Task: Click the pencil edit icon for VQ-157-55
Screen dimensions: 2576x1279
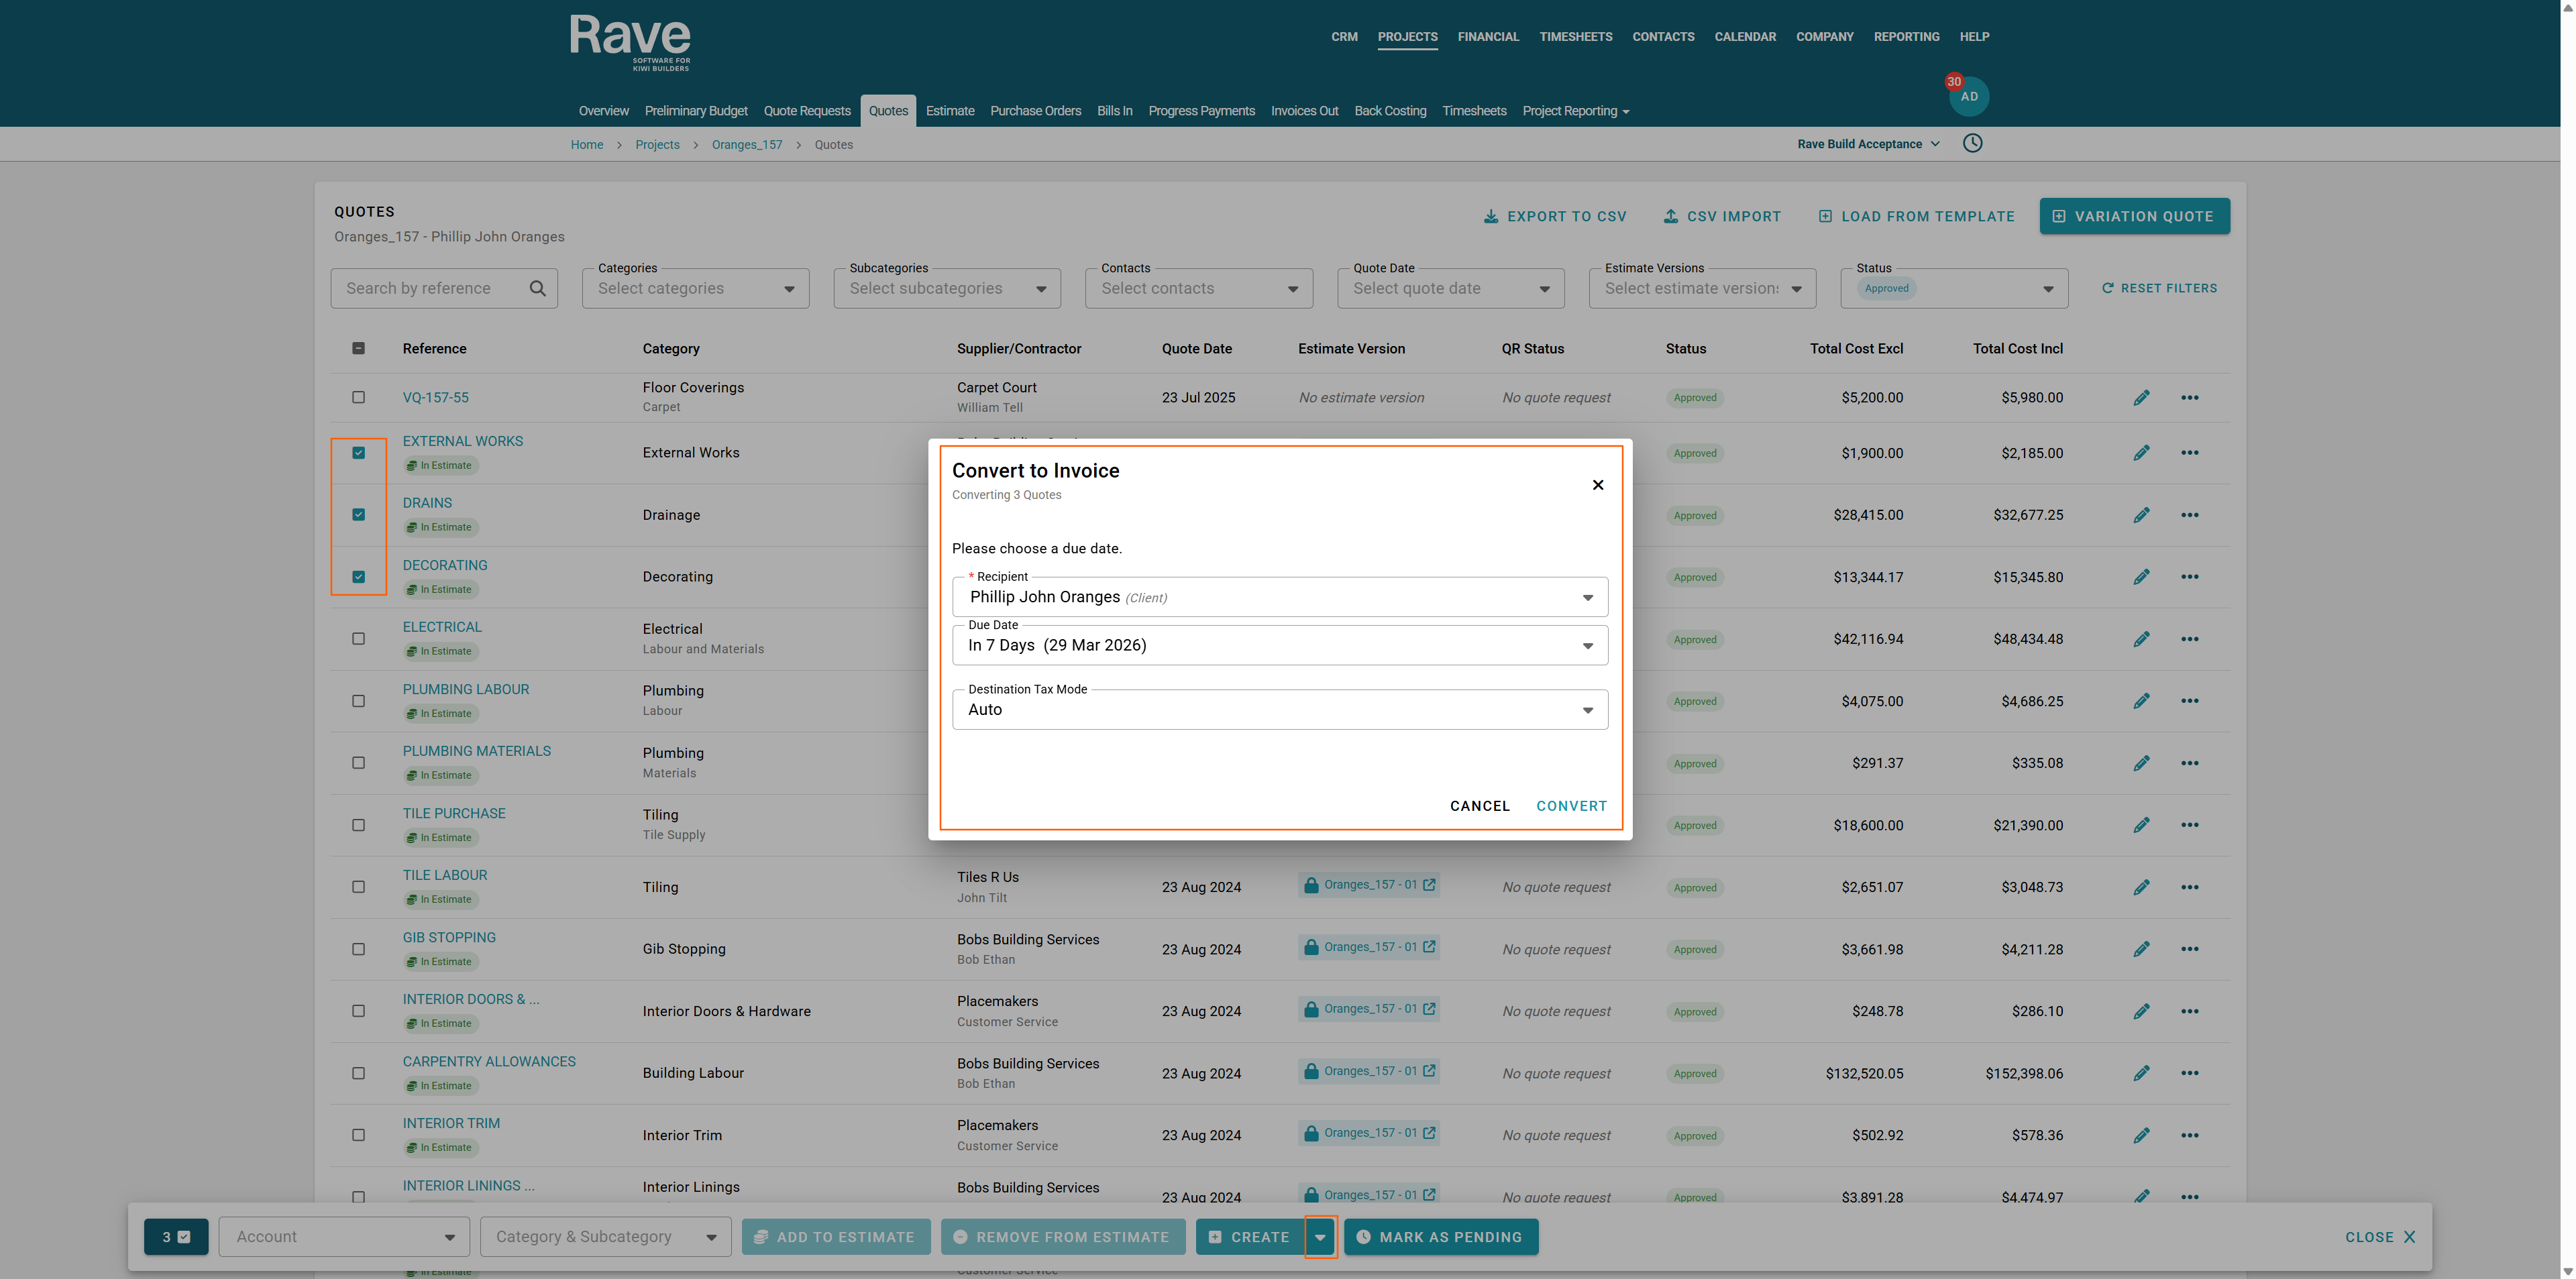Action: pos(2141,398)
